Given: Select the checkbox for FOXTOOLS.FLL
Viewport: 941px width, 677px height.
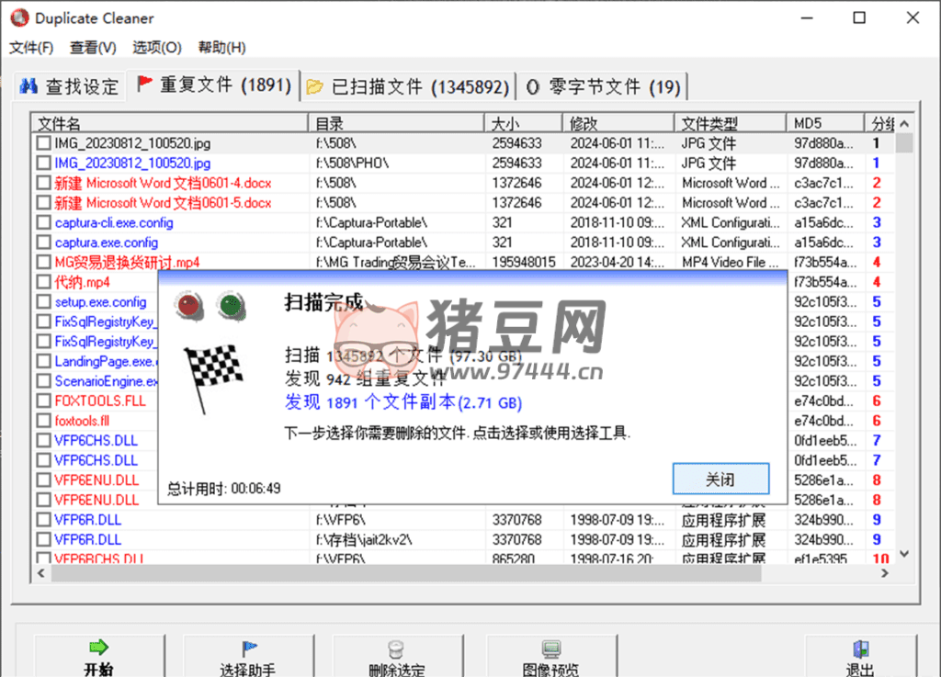Looking at the screenshot, I should [43, 401].
